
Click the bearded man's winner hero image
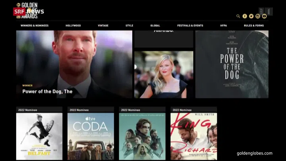click(74, 64)
